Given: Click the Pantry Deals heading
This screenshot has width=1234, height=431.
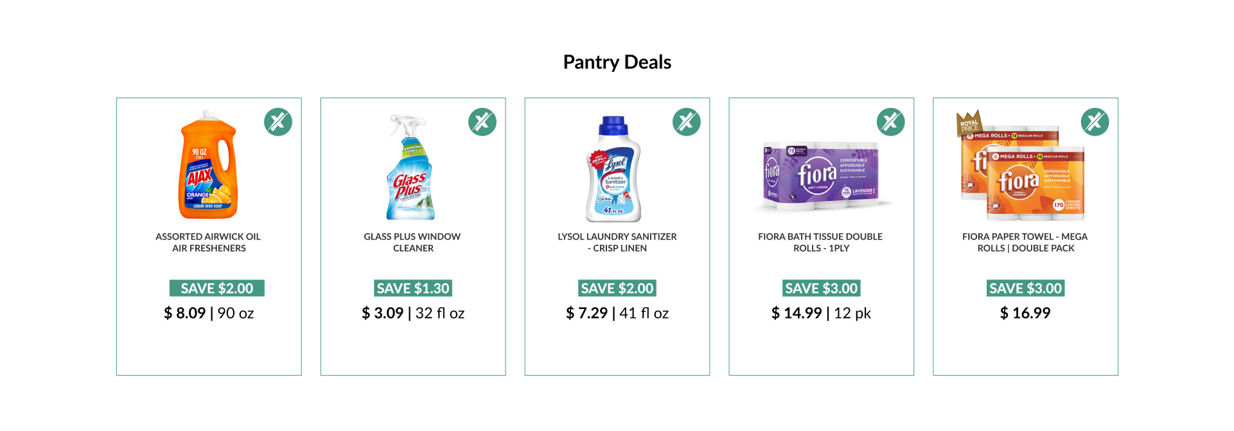Looking at the screenshot, I should pyautogui.click(x=617, y=62).
